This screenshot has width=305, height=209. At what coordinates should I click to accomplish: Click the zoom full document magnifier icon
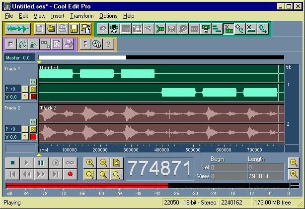click(x=117, y=163)
